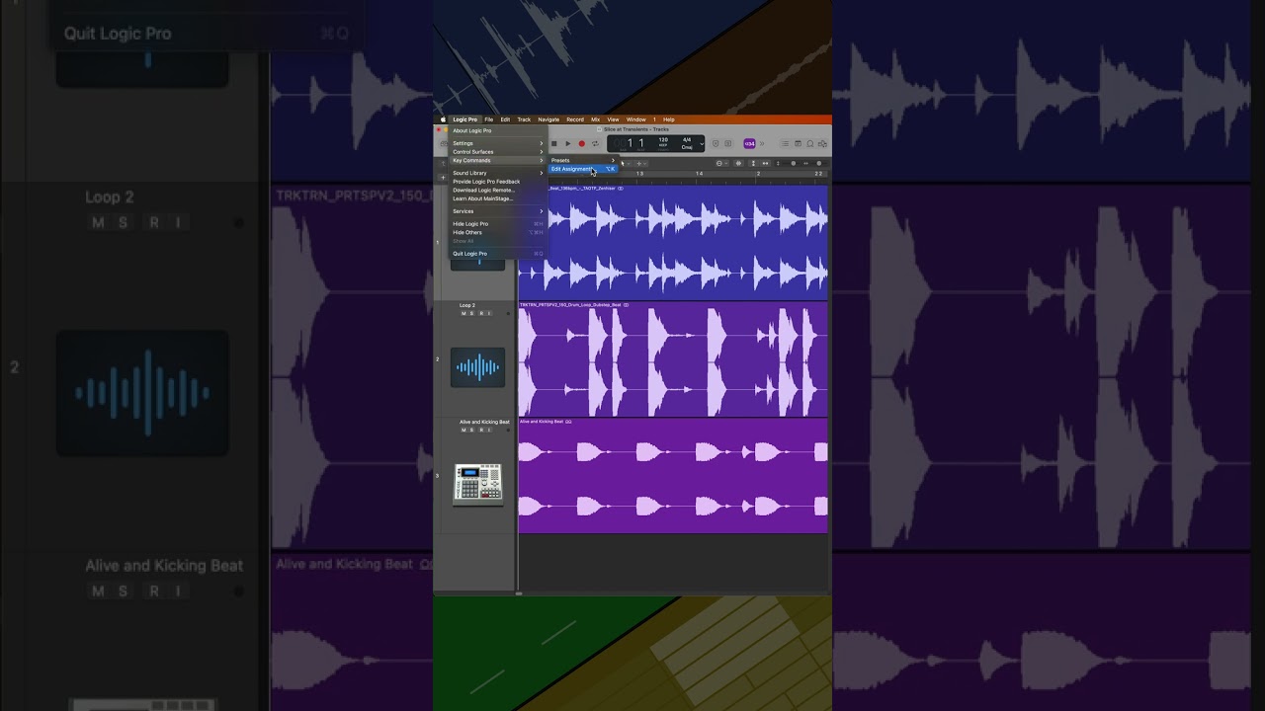Click the 4/4 time signature display
The image size is (1265, 711).
coord(687,140)
